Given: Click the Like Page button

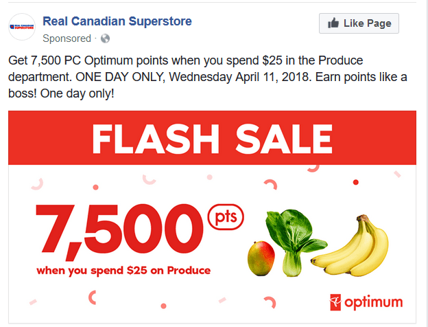Looking at the screenshot, I should click(359, 23).
